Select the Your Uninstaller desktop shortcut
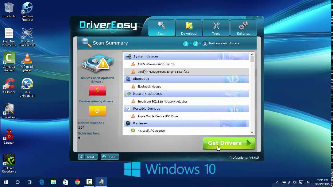This screenshot has height=187, width=333. pyautogui.click(x=27, y=88)
